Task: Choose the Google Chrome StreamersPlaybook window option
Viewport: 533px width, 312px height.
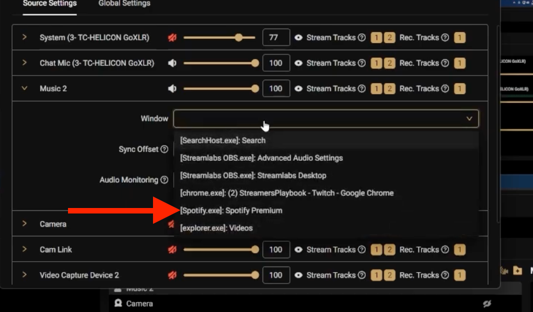Action: pos(287,193)
